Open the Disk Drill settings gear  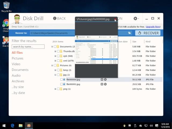point(136,19)
